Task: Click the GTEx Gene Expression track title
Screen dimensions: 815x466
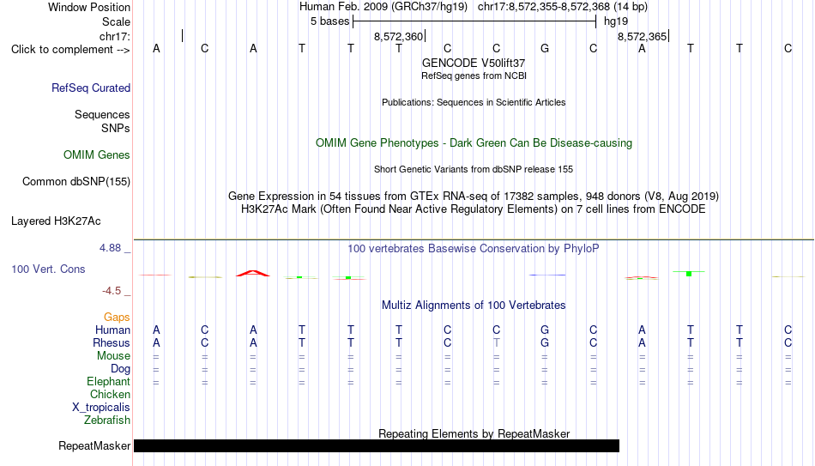Action: click(x=474, y=196)
